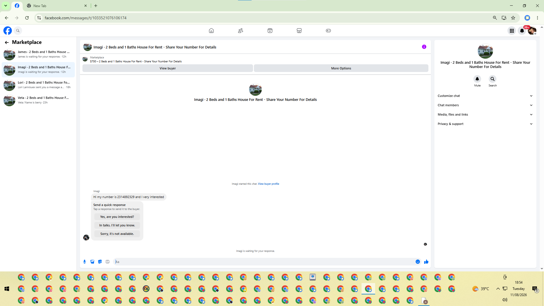Send 'In talks. I'll let you know.' response
This screenshot has height=306, width=544.
click(x=117, y=225)
